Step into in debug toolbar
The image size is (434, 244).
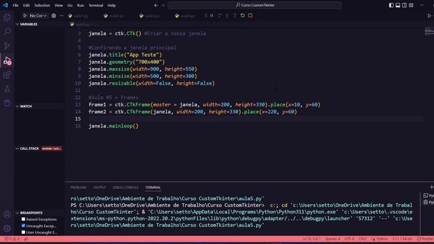coord(227,16)
